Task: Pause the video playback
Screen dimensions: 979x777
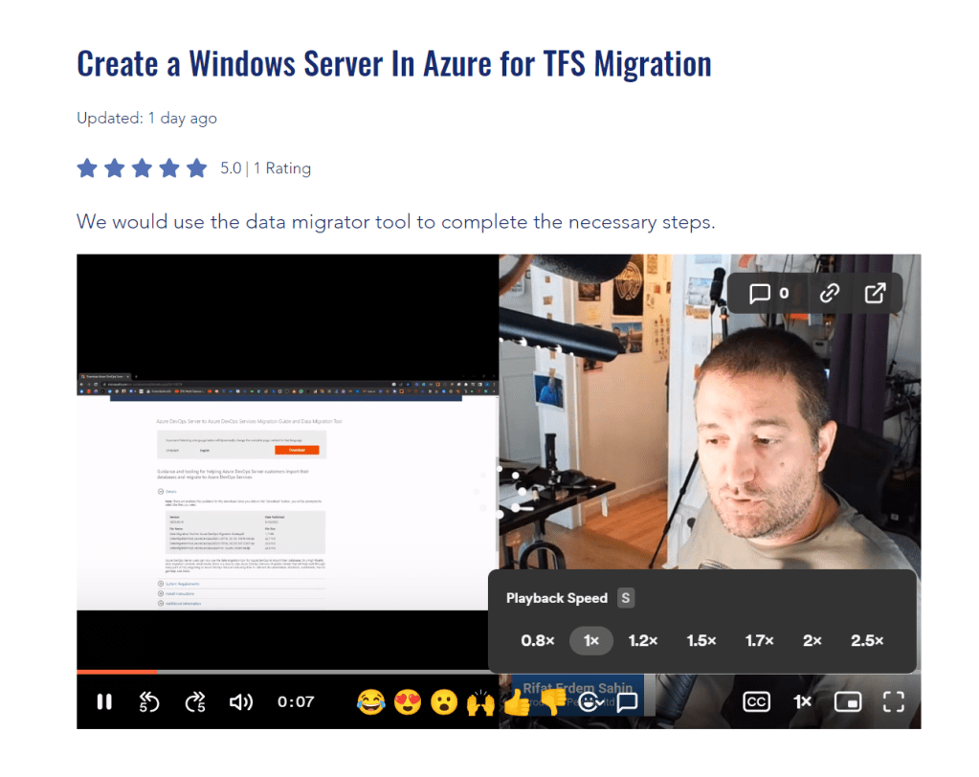Action: point(104,702)
